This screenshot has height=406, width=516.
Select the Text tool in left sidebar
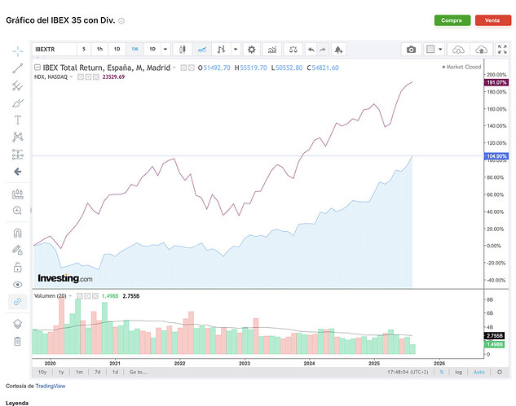click(18, 120)
